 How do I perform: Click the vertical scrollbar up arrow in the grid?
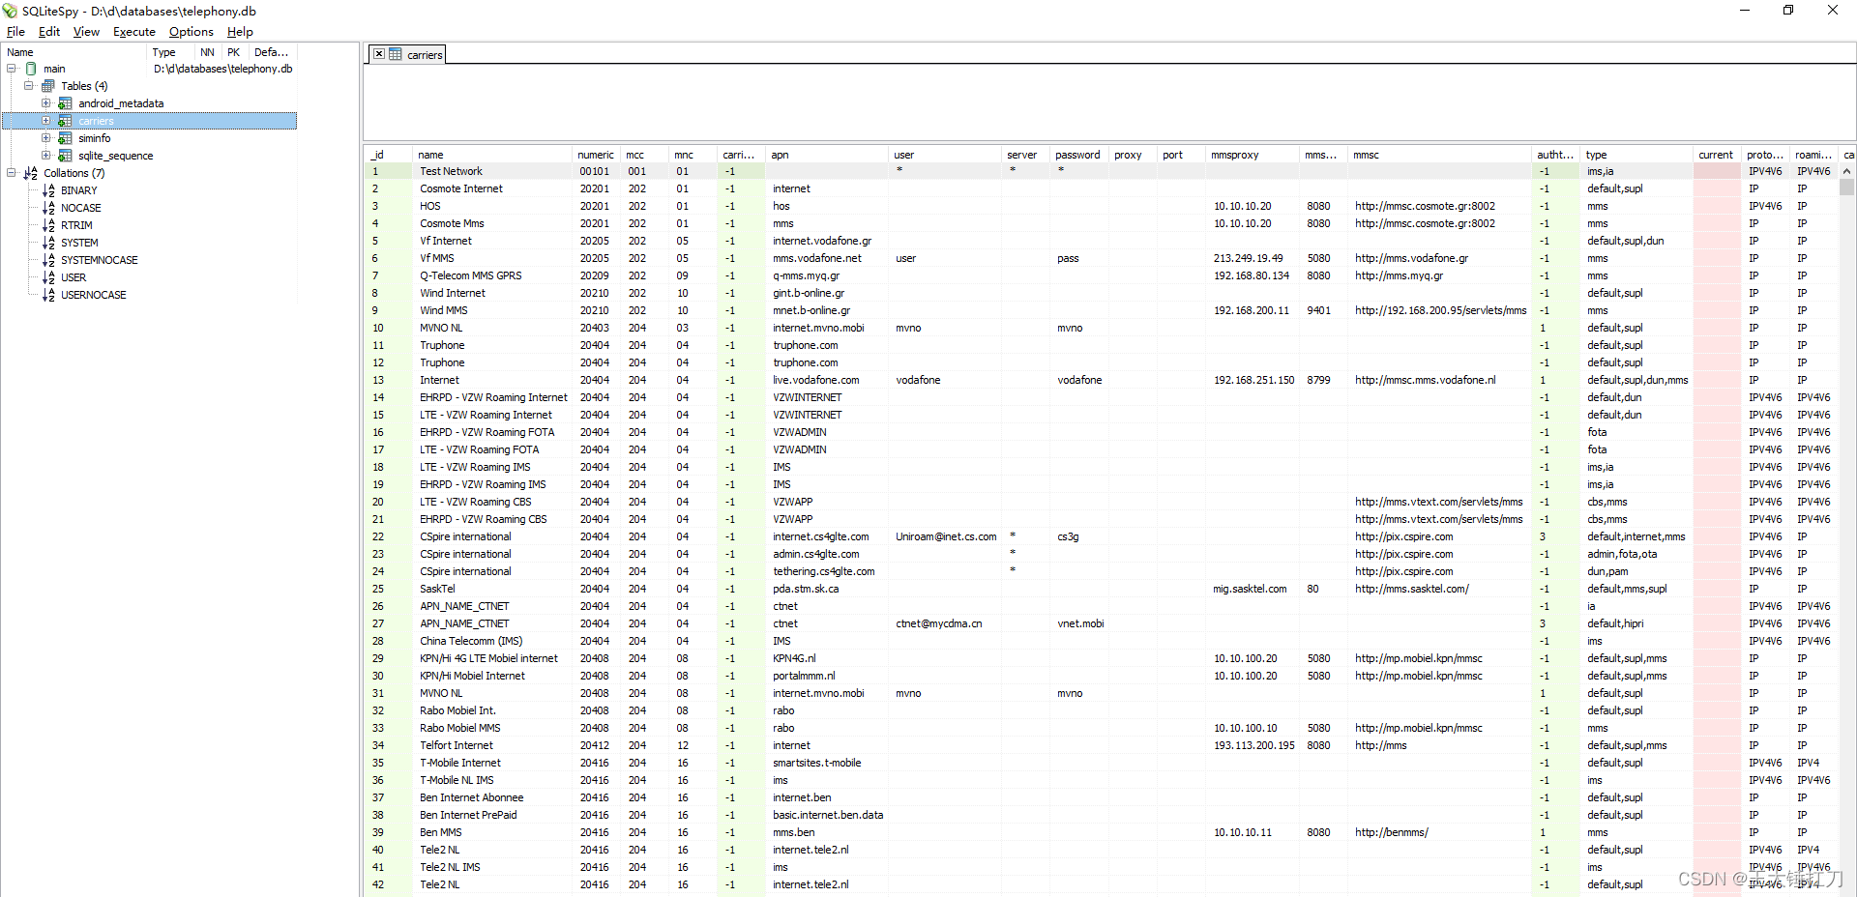pyautogui.click(x=1847, y=171)
